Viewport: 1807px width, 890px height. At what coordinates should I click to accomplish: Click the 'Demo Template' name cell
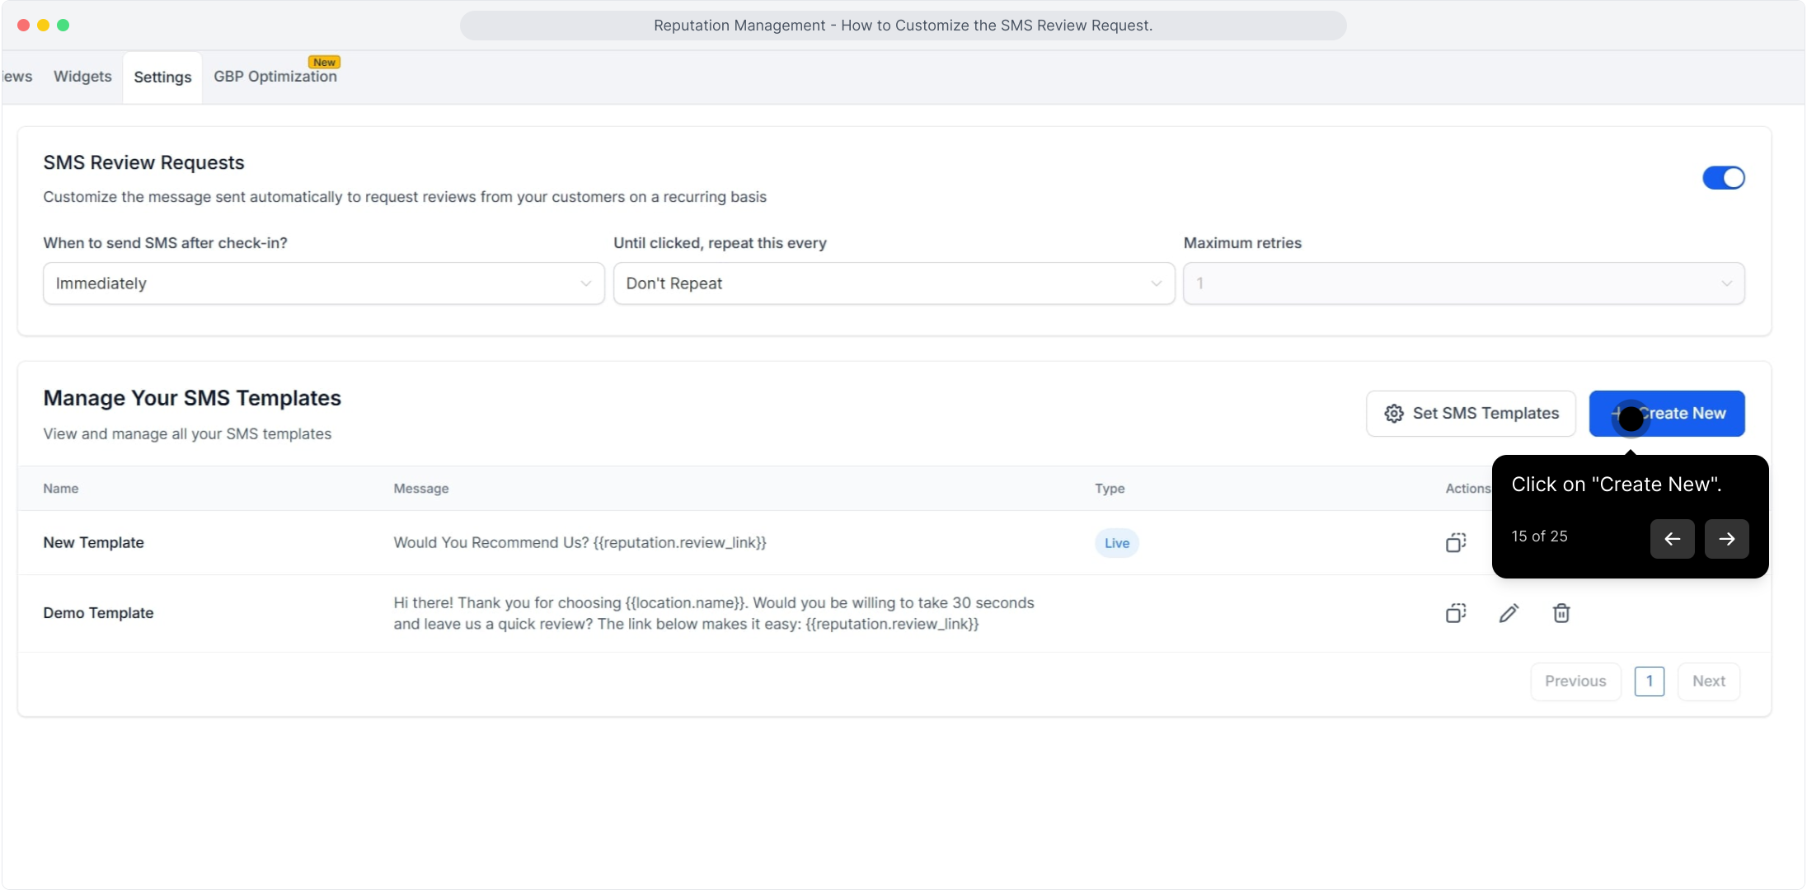(98, 613)
